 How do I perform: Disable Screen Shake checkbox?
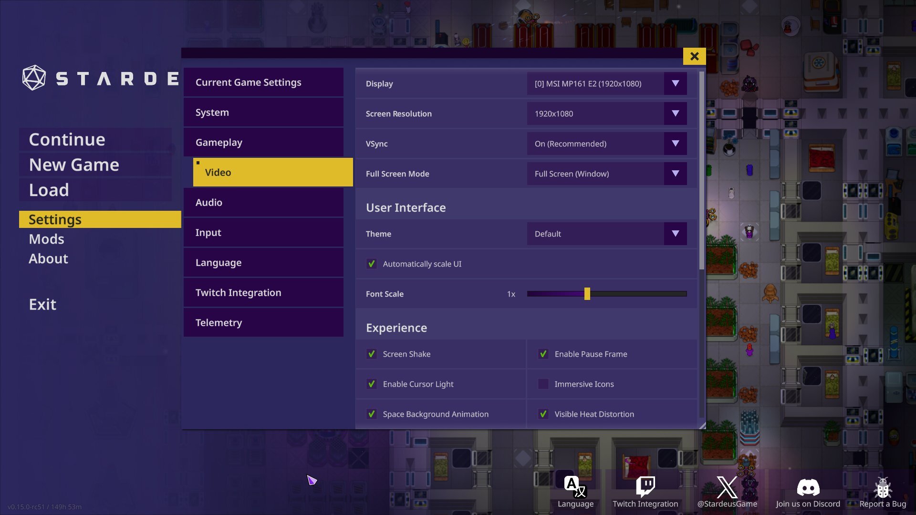pos(371,354)
